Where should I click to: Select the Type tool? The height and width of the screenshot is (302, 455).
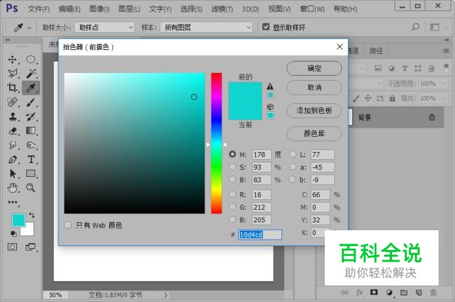pos(31,159)
